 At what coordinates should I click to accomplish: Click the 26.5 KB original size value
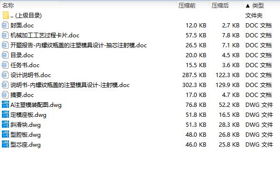(x=196, y=45)
